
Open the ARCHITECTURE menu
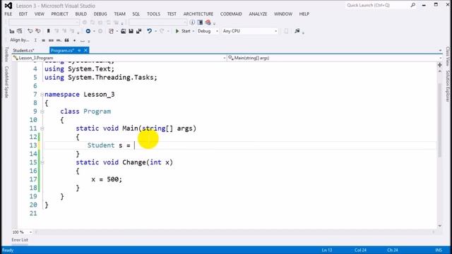[x=198, y=14]
